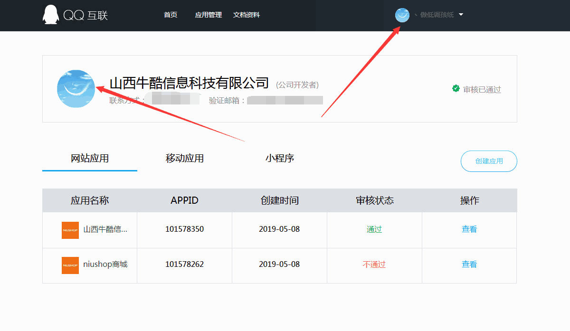Click the red 不通过 status
Viewport: 570px width, 331px height.
click(x=374, y=265)
